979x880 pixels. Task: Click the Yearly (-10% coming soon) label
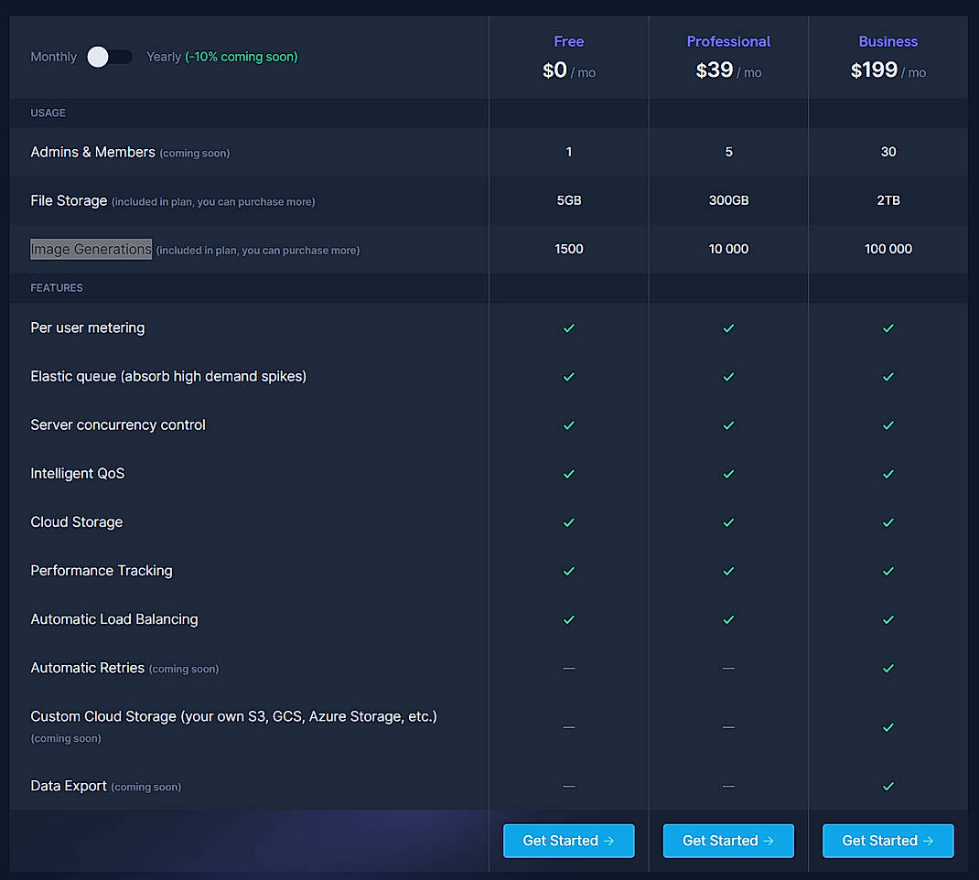(x=221, y=57)
